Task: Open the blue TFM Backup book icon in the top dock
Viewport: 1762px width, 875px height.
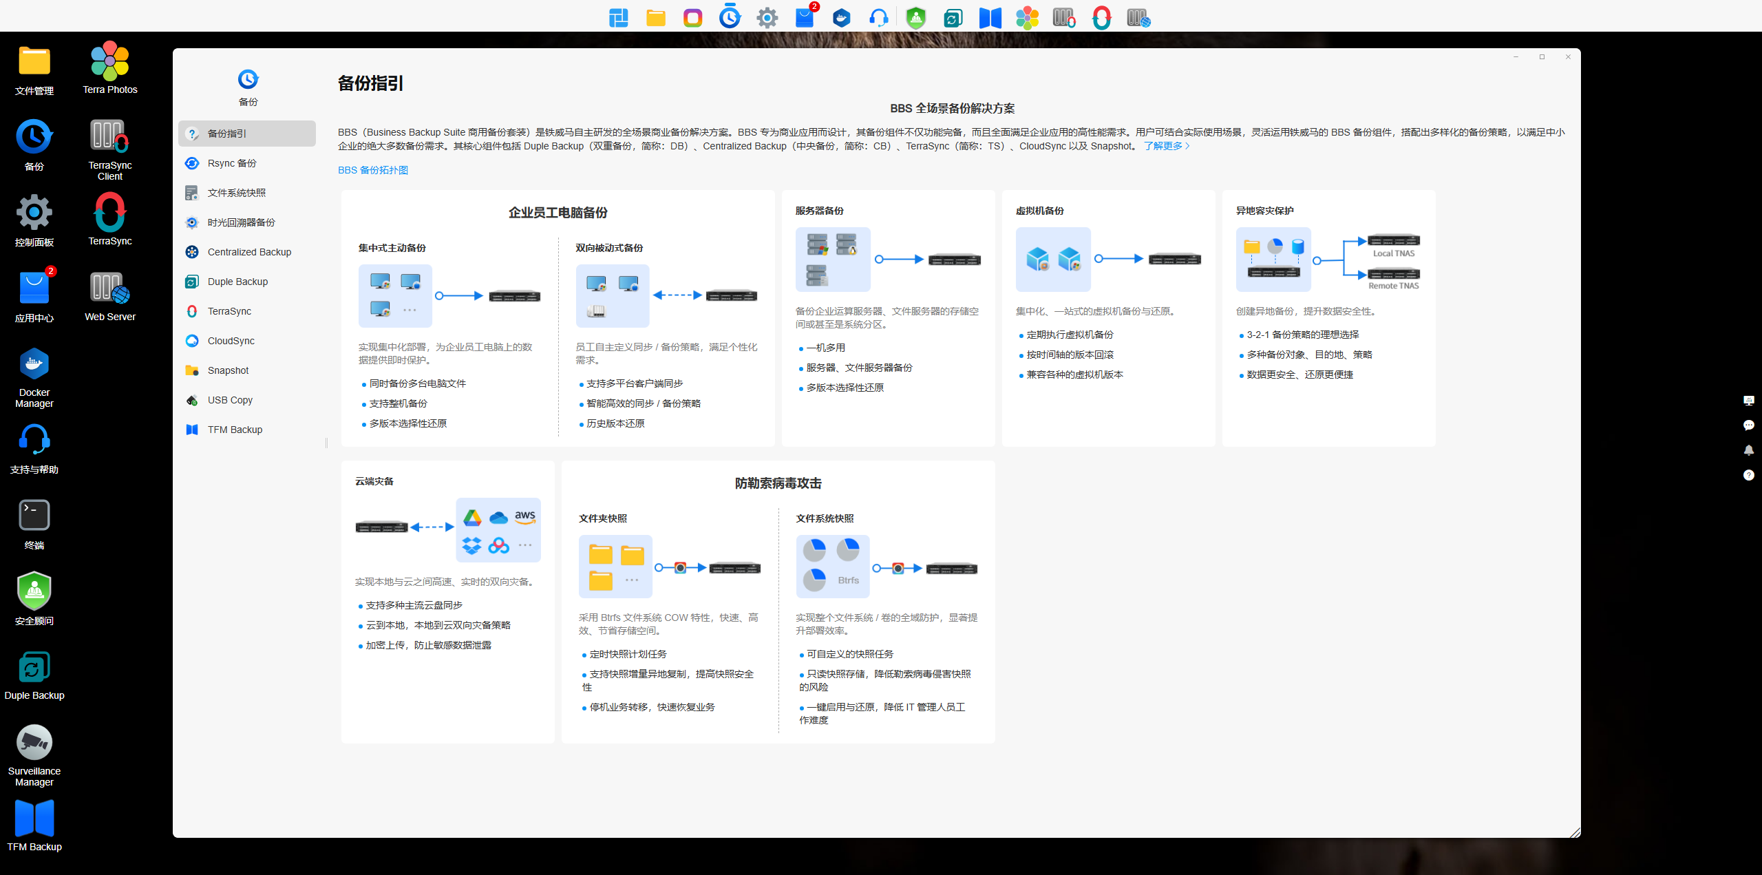Action: 990,17
